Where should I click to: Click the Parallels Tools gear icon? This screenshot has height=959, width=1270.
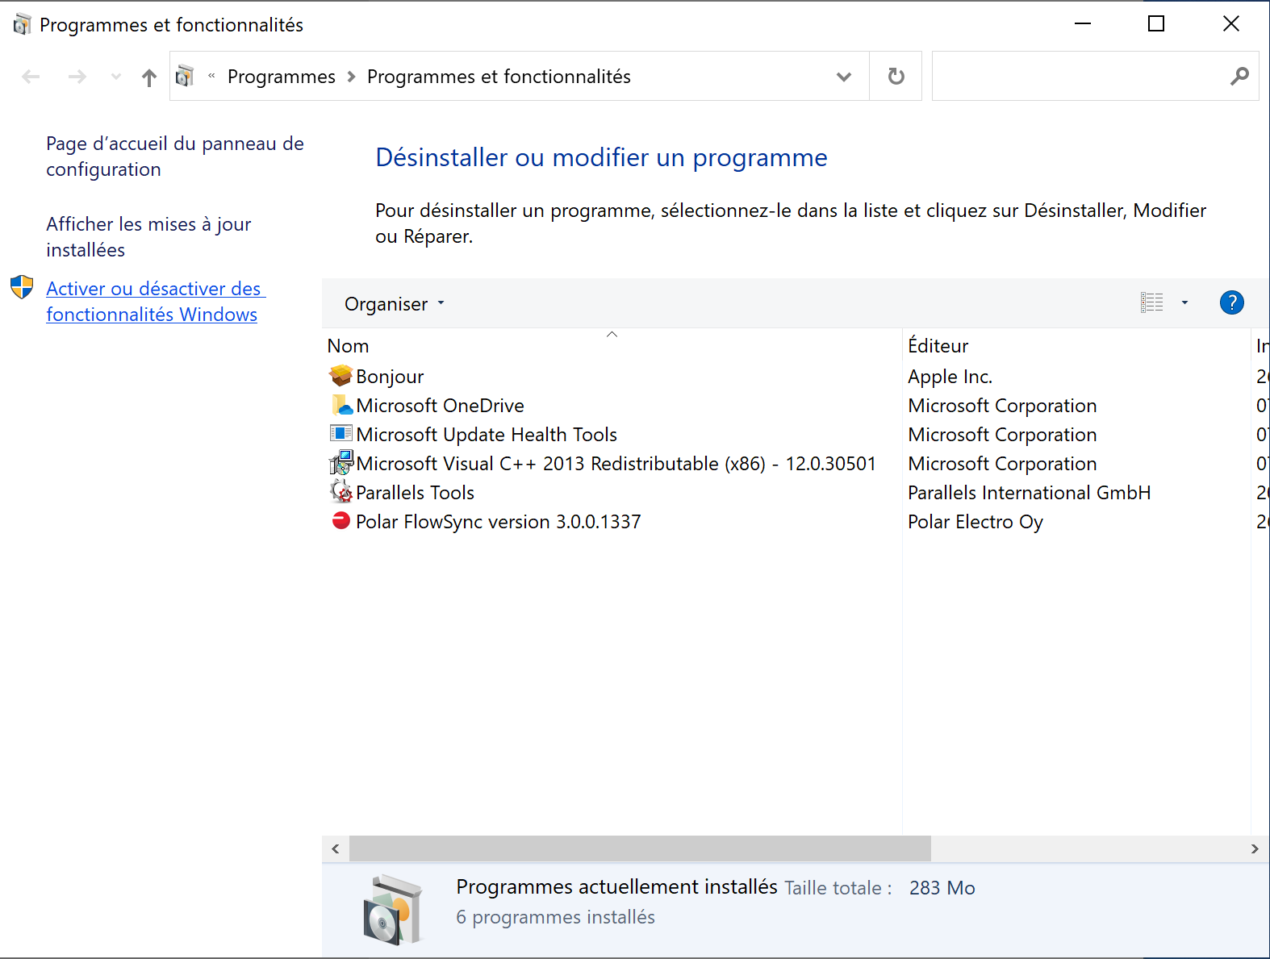coord(341,492)
